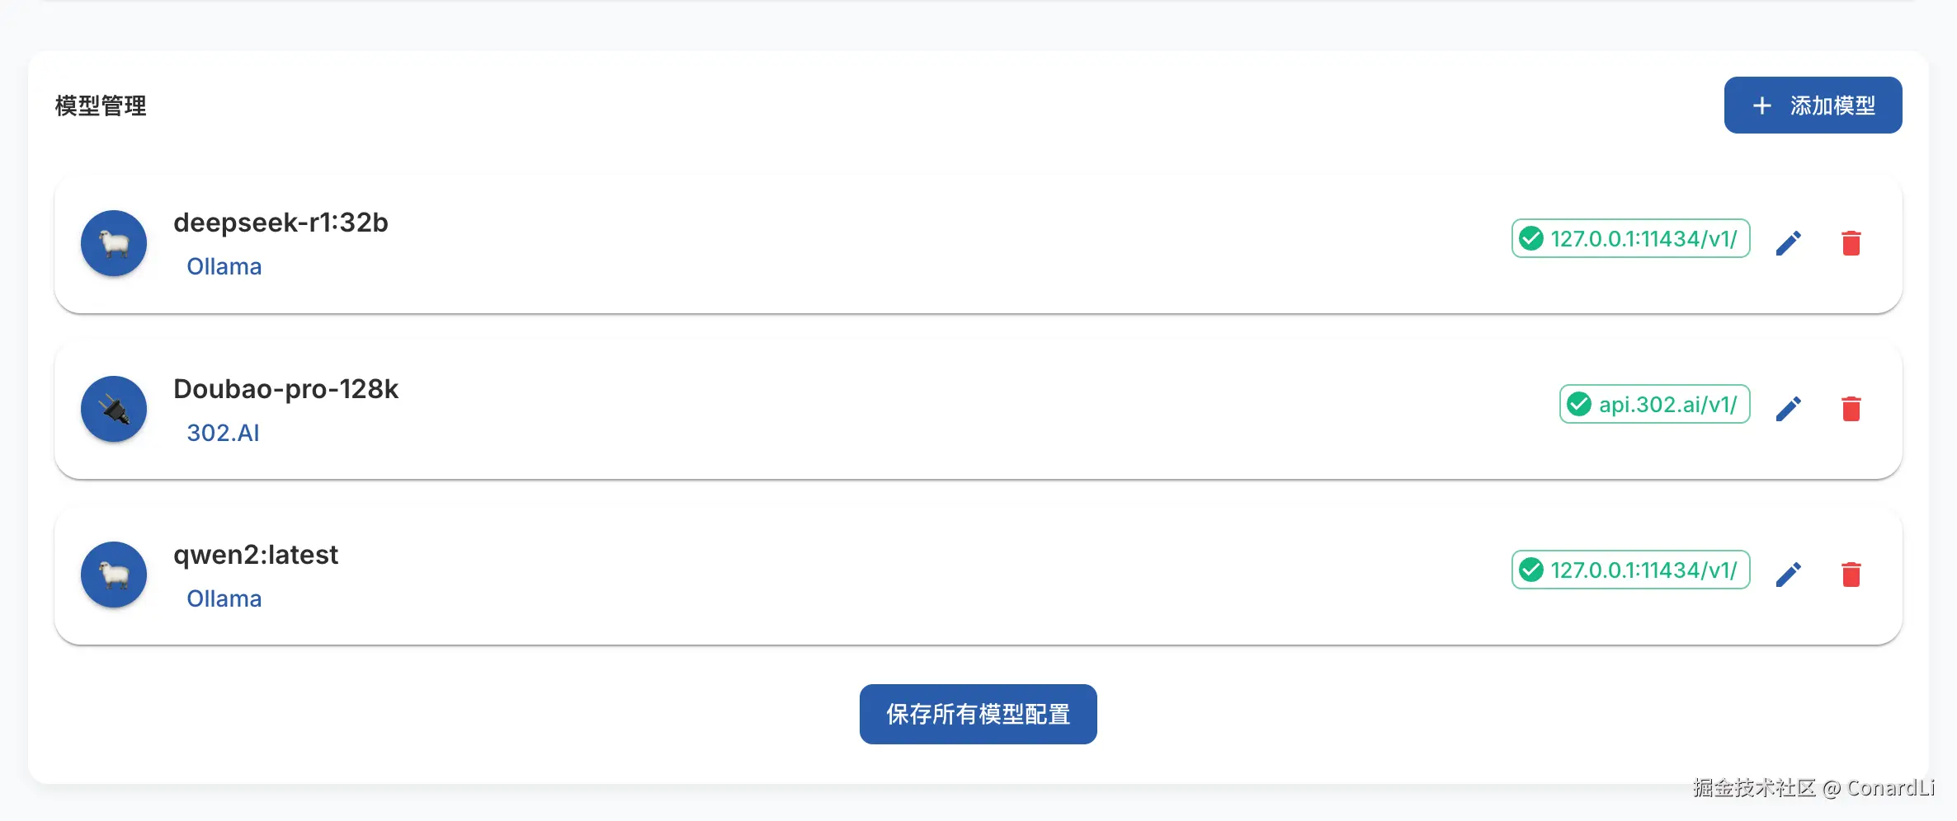This screenshot has height=821, width=1957.
Task: Click the qwen2 127.0.0.1:11434/v1/ endpoint chip
Action: [1630, 570]
